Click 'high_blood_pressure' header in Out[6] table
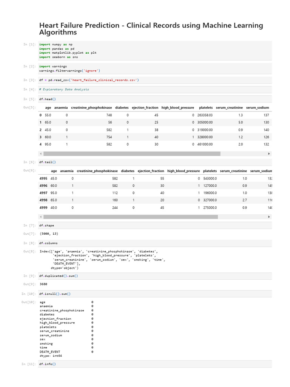This screenshot has width=290, height=387. [x=184, y=171]
